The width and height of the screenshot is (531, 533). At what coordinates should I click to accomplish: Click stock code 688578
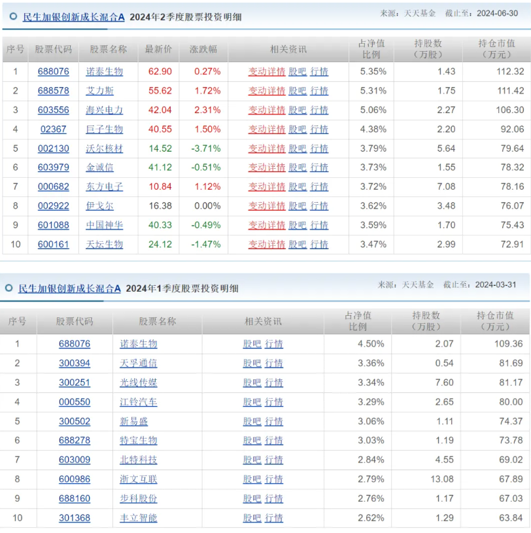pyautogui.click(x=54, y=91)
